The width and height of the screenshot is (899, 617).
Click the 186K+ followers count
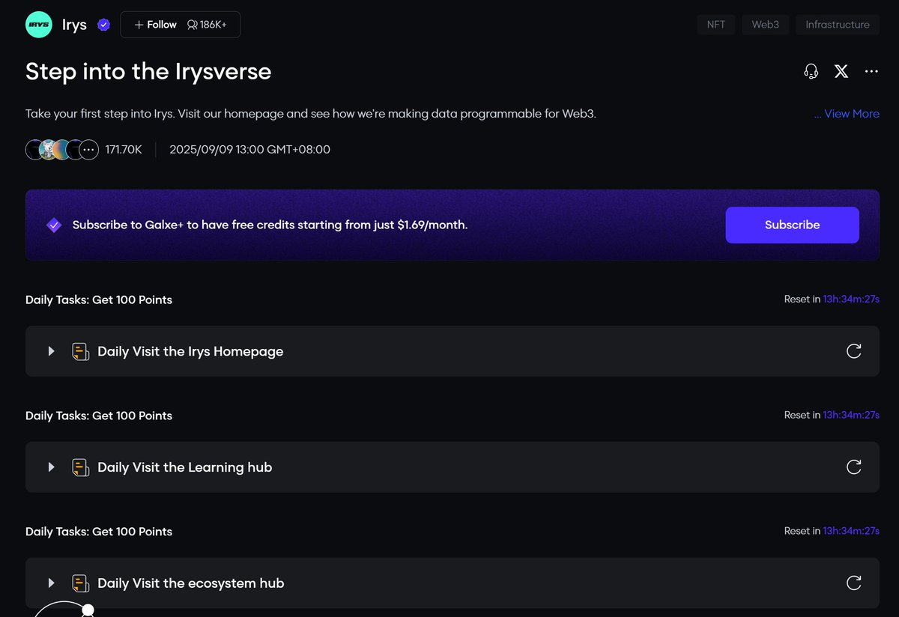pyautogui.click(x=208, y=25)
